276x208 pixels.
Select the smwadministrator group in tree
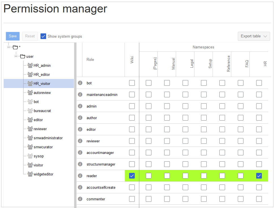[x=48, y=138]
